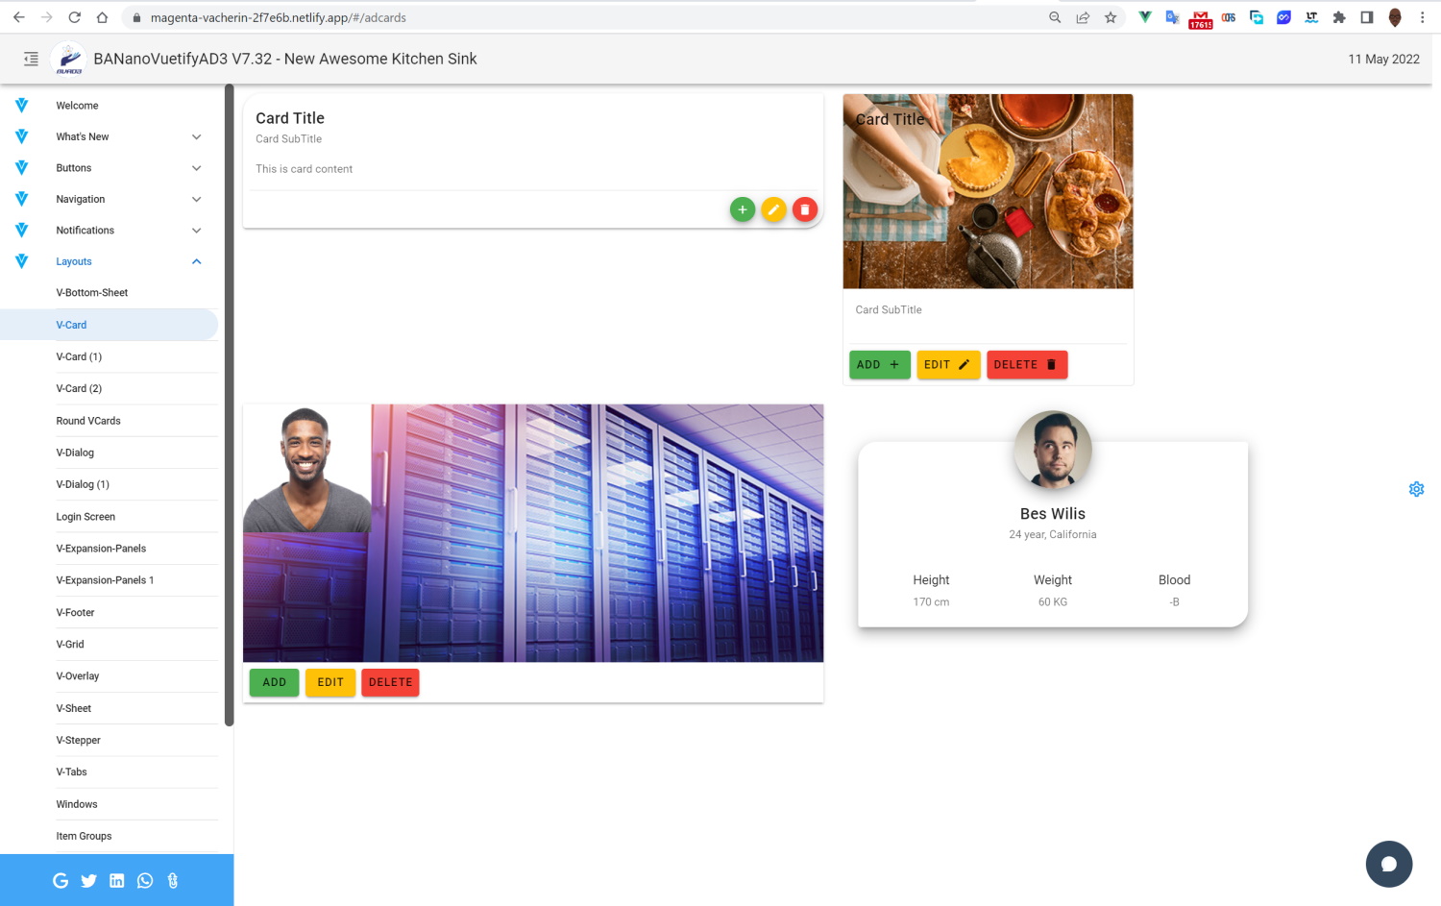The width and height of the screenshot is (1441, 906).
Task: Collapse the navigation drawer menu icon
Action: pos(31,59)
